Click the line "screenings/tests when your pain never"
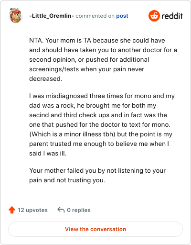The image size is (191, 245). 86,69
